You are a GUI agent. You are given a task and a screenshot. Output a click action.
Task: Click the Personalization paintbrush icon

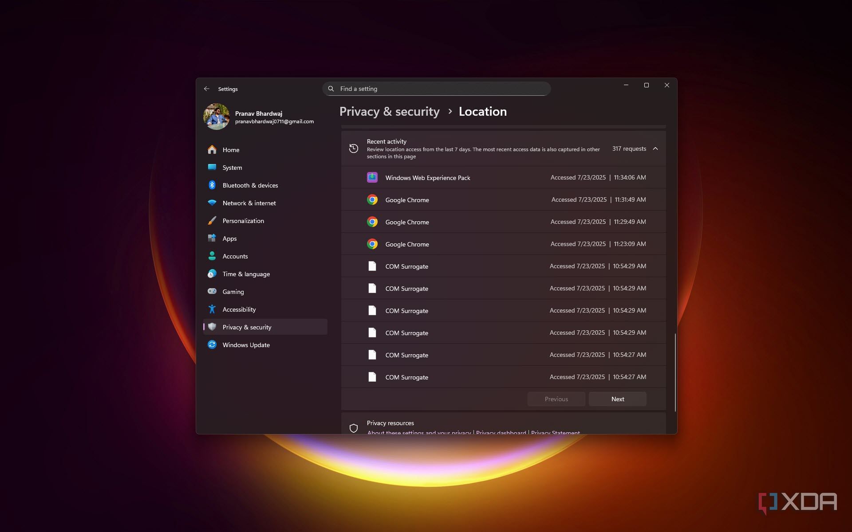click(212, 221)
